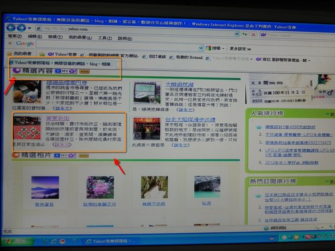
Task: Select the Yahoo!奇摩部落格 taskbar window button
Action: 111,241
